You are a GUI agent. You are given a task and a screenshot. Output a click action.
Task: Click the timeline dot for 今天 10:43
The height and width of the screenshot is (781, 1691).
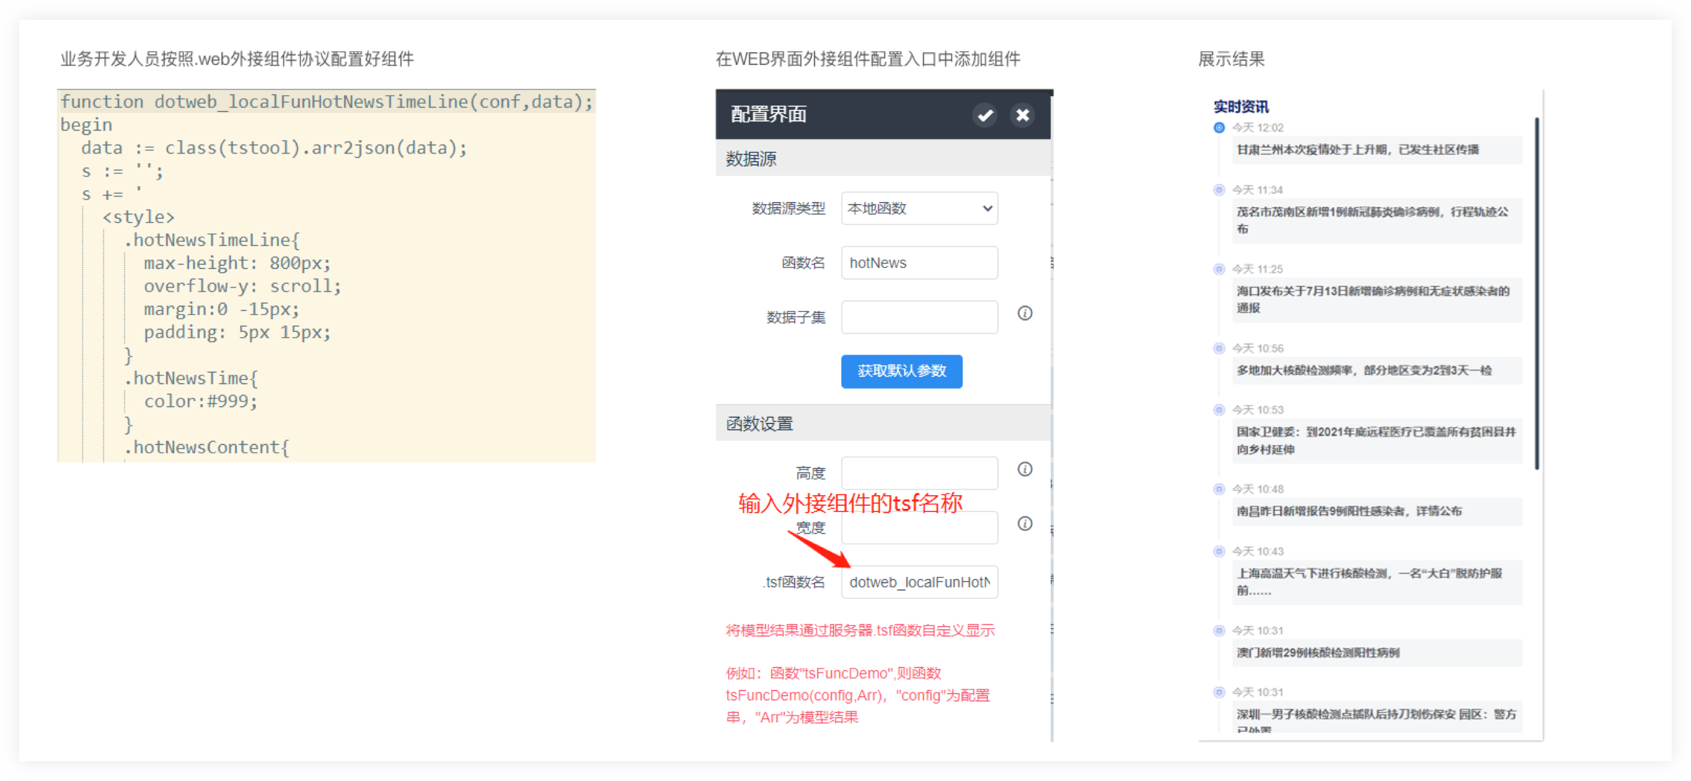[x=1219, y=551]
